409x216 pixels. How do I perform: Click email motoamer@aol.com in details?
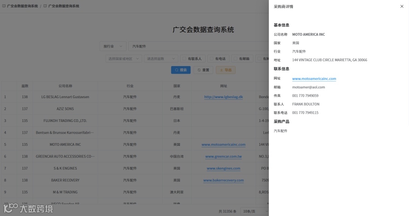pyautogui.click(x=309, y=87)
